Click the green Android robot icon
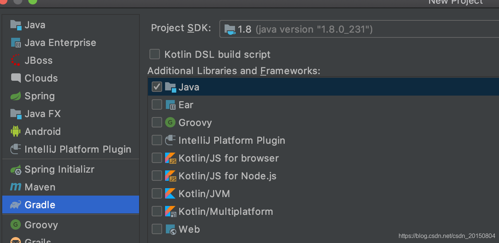This screenshot has width=499, height=243. (x=16, y=132)
